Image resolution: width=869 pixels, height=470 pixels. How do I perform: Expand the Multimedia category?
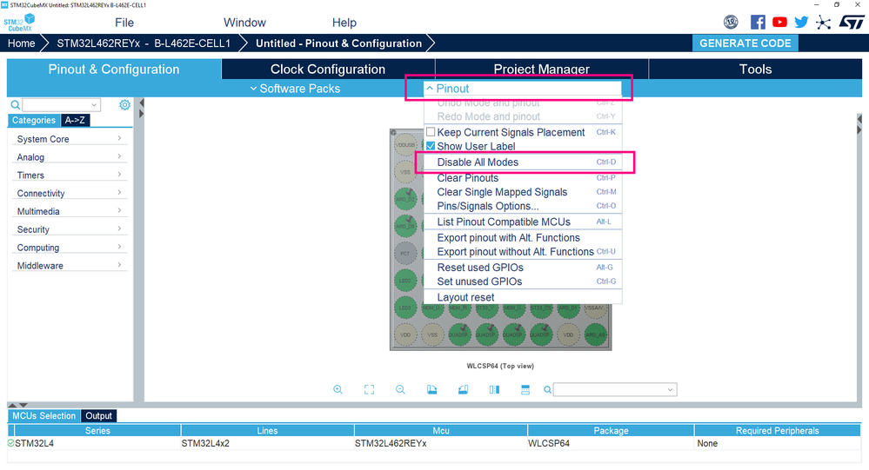click(70, 211)
